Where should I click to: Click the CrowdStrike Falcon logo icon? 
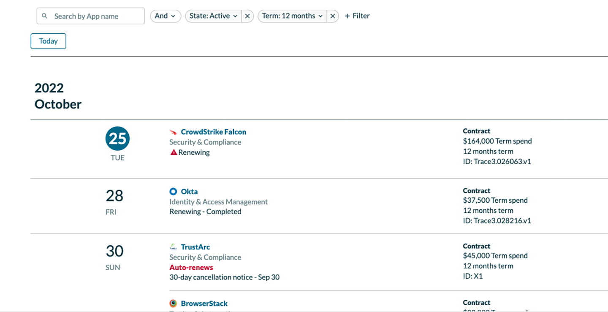[173, 132]
